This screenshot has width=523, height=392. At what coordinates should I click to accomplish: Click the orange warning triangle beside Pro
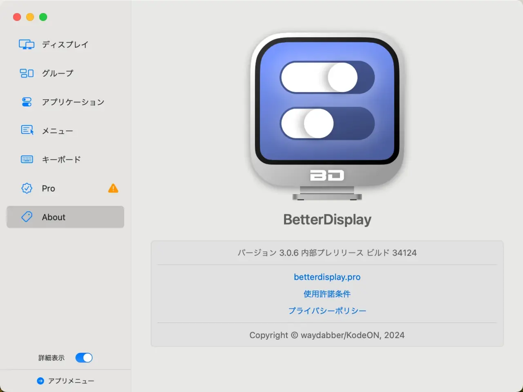pos(113,188)
